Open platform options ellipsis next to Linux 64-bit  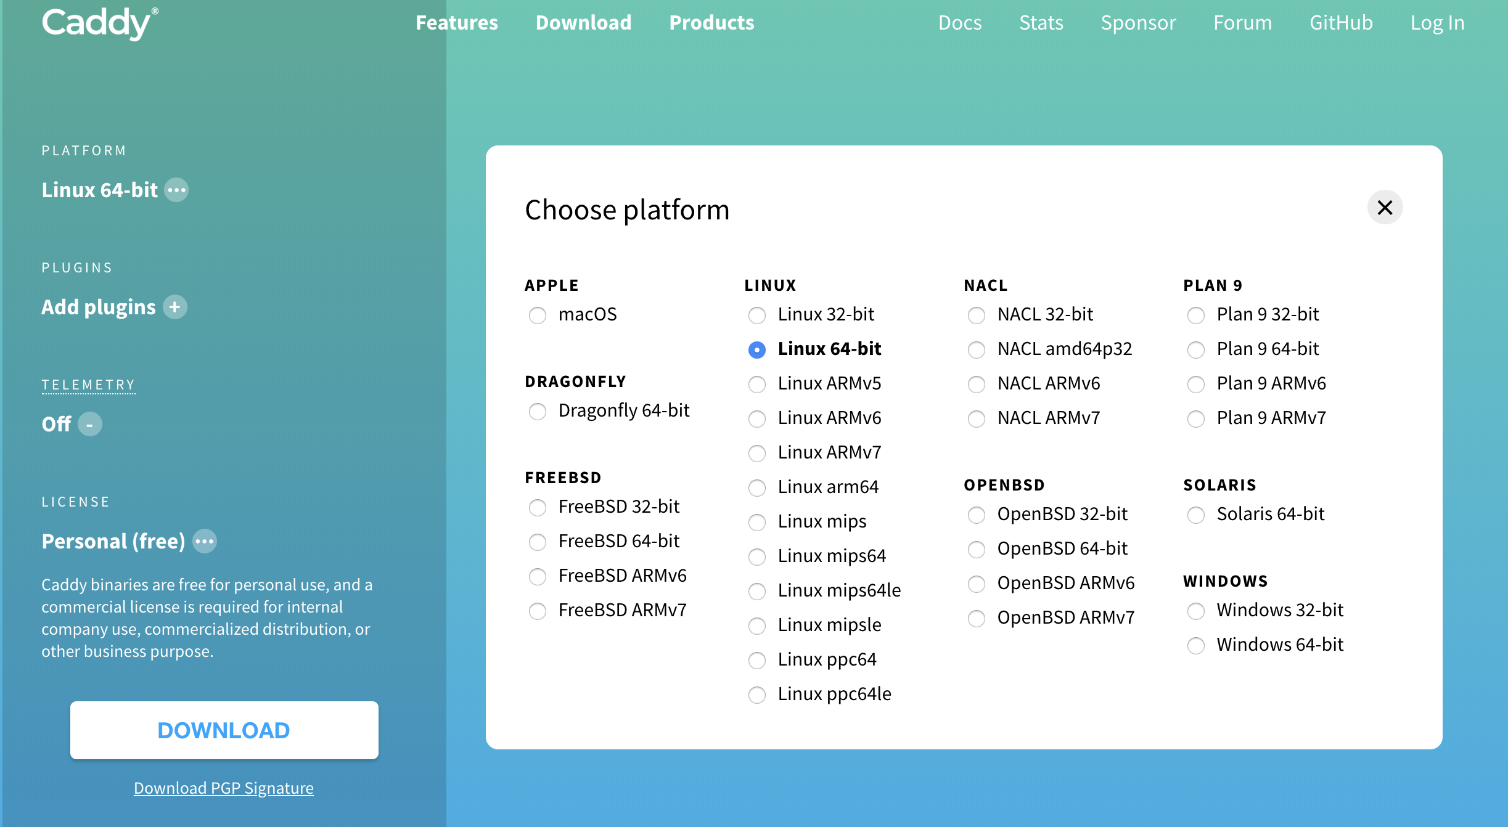pyautogui.click(x=177, y=190)
